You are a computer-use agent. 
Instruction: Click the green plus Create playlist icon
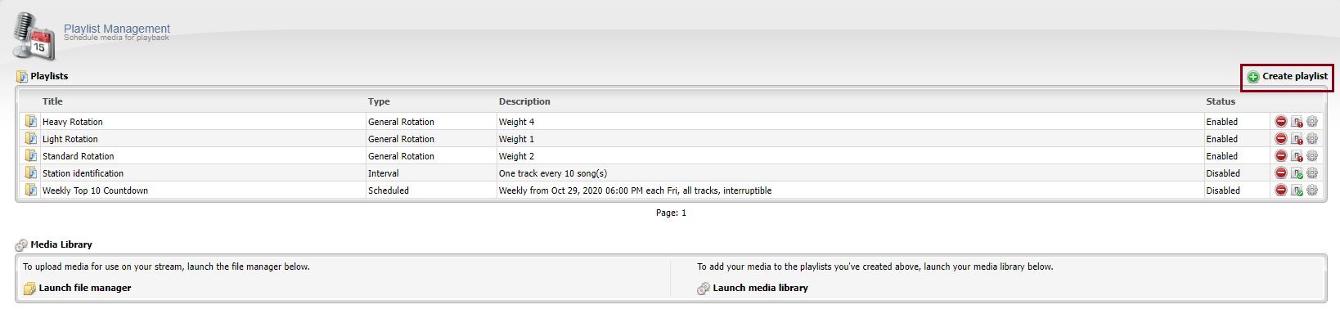point(1252,77)
